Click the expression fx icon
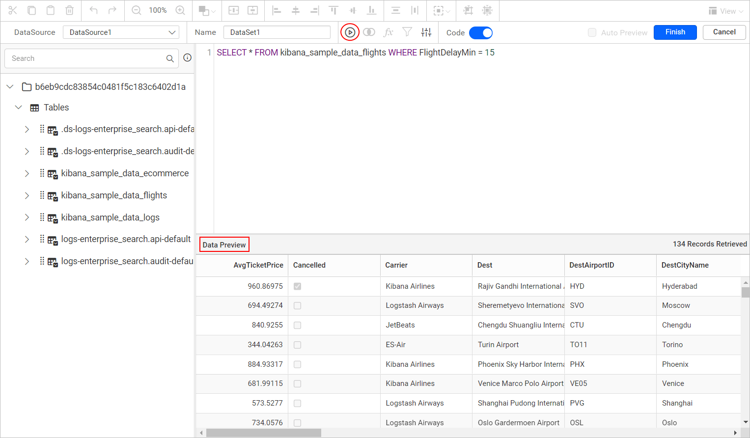 (388, 32)
